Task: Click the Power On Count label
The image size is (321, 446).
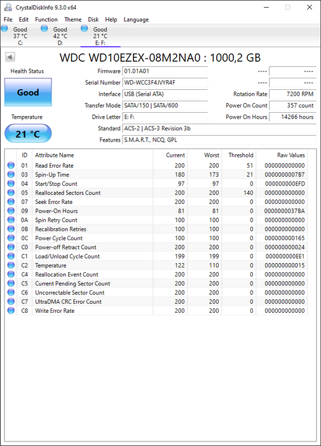Action: 247,105
